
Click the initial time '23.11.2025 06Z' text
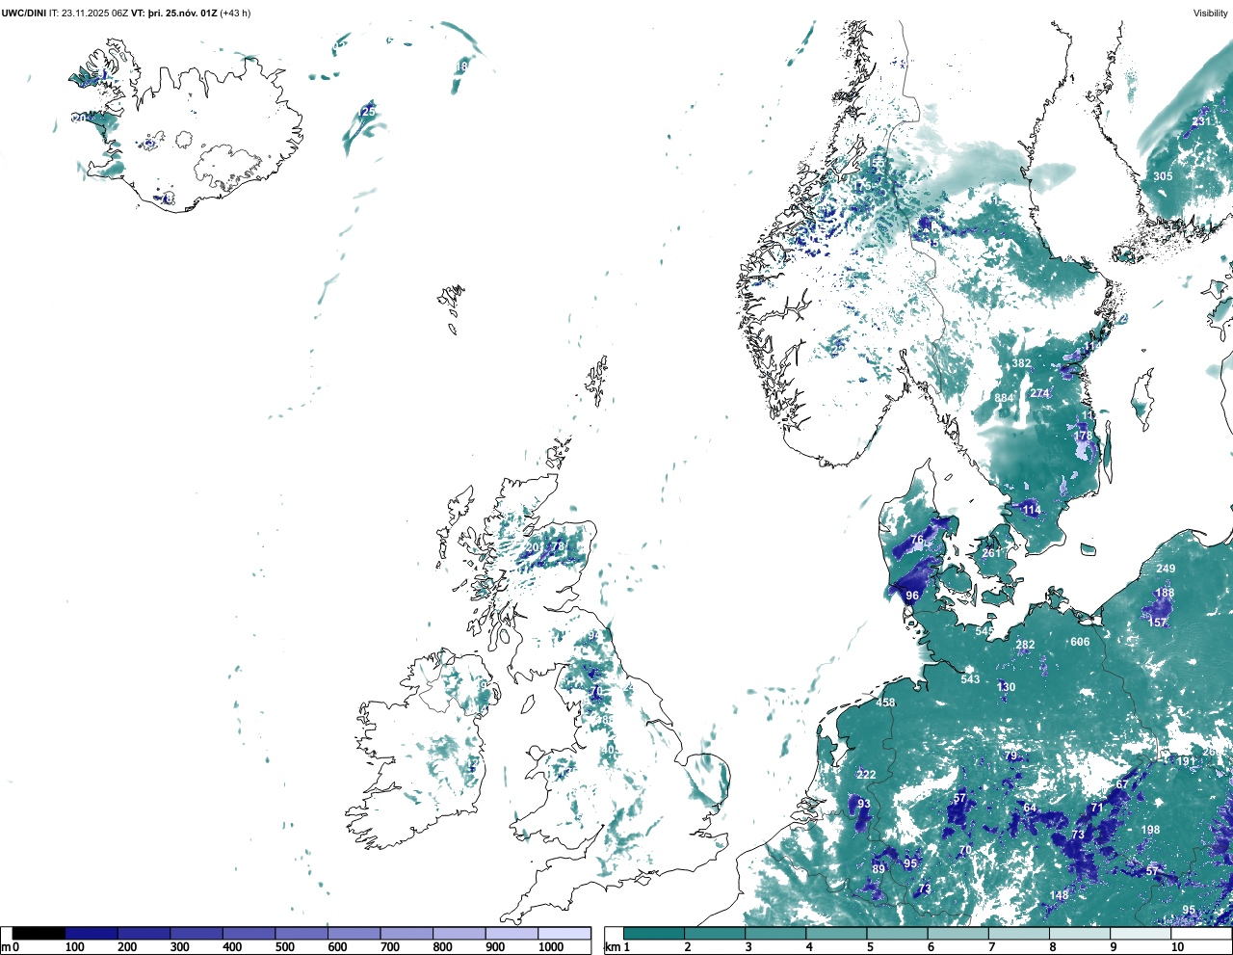94,13
